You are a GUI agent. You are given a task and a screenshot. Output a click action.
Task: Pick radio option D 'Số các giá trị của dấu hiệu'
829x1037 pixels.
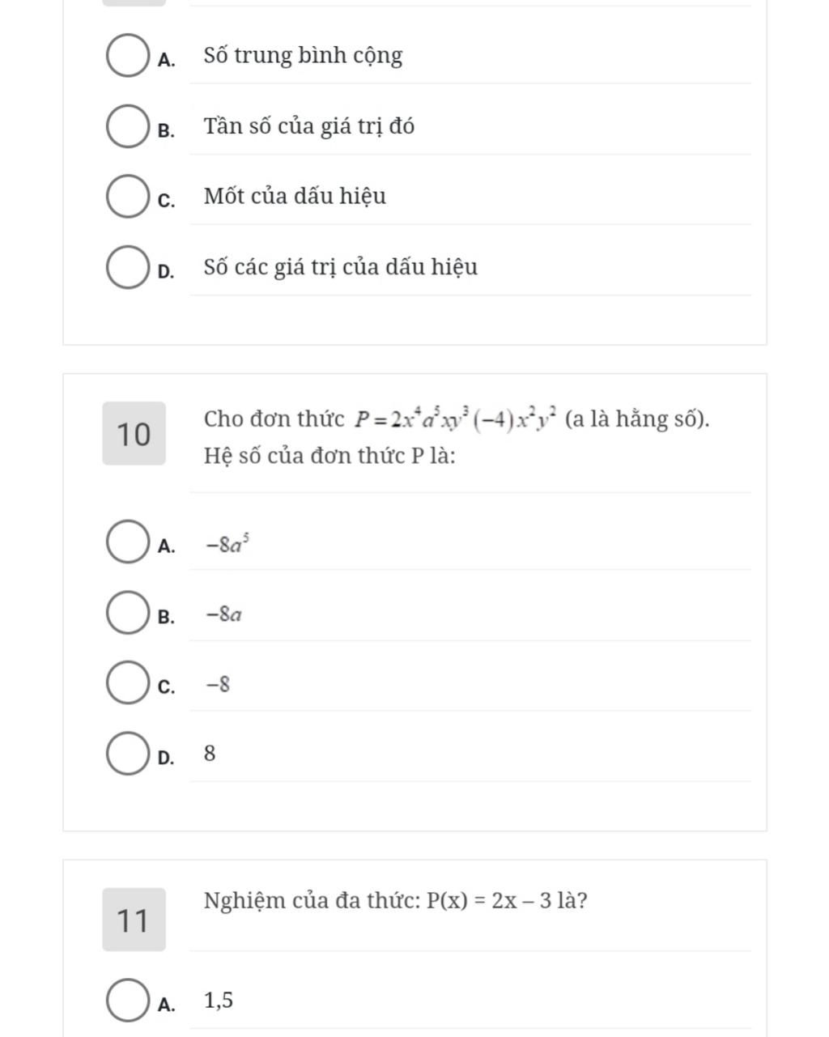click(127, 269)
